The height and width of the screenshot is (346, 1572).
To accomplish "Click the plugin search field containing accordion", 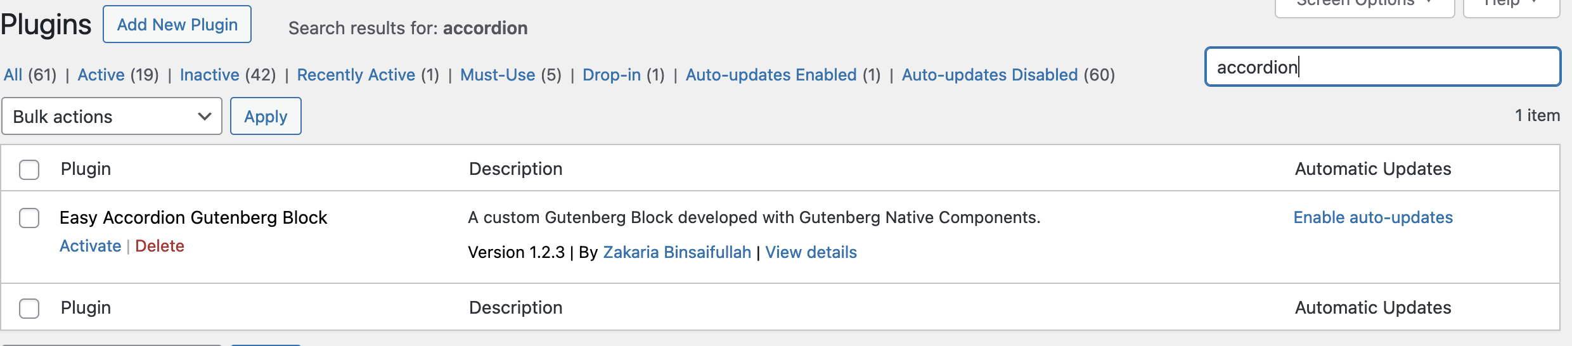I will point(1382,67).
